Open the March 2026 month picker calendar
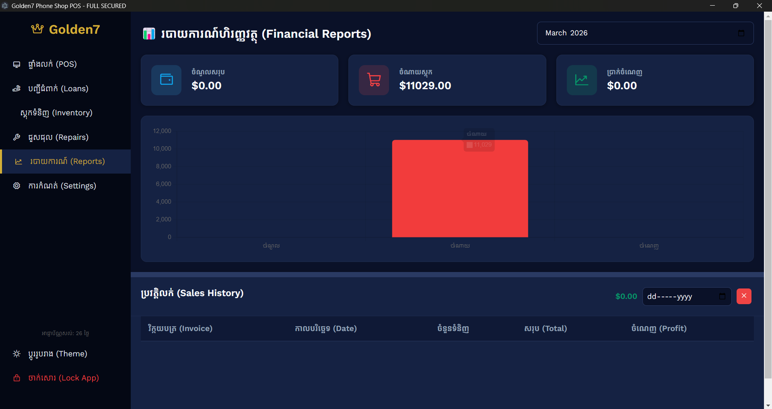The image size is (772, 409). click(x=741, y=33)
